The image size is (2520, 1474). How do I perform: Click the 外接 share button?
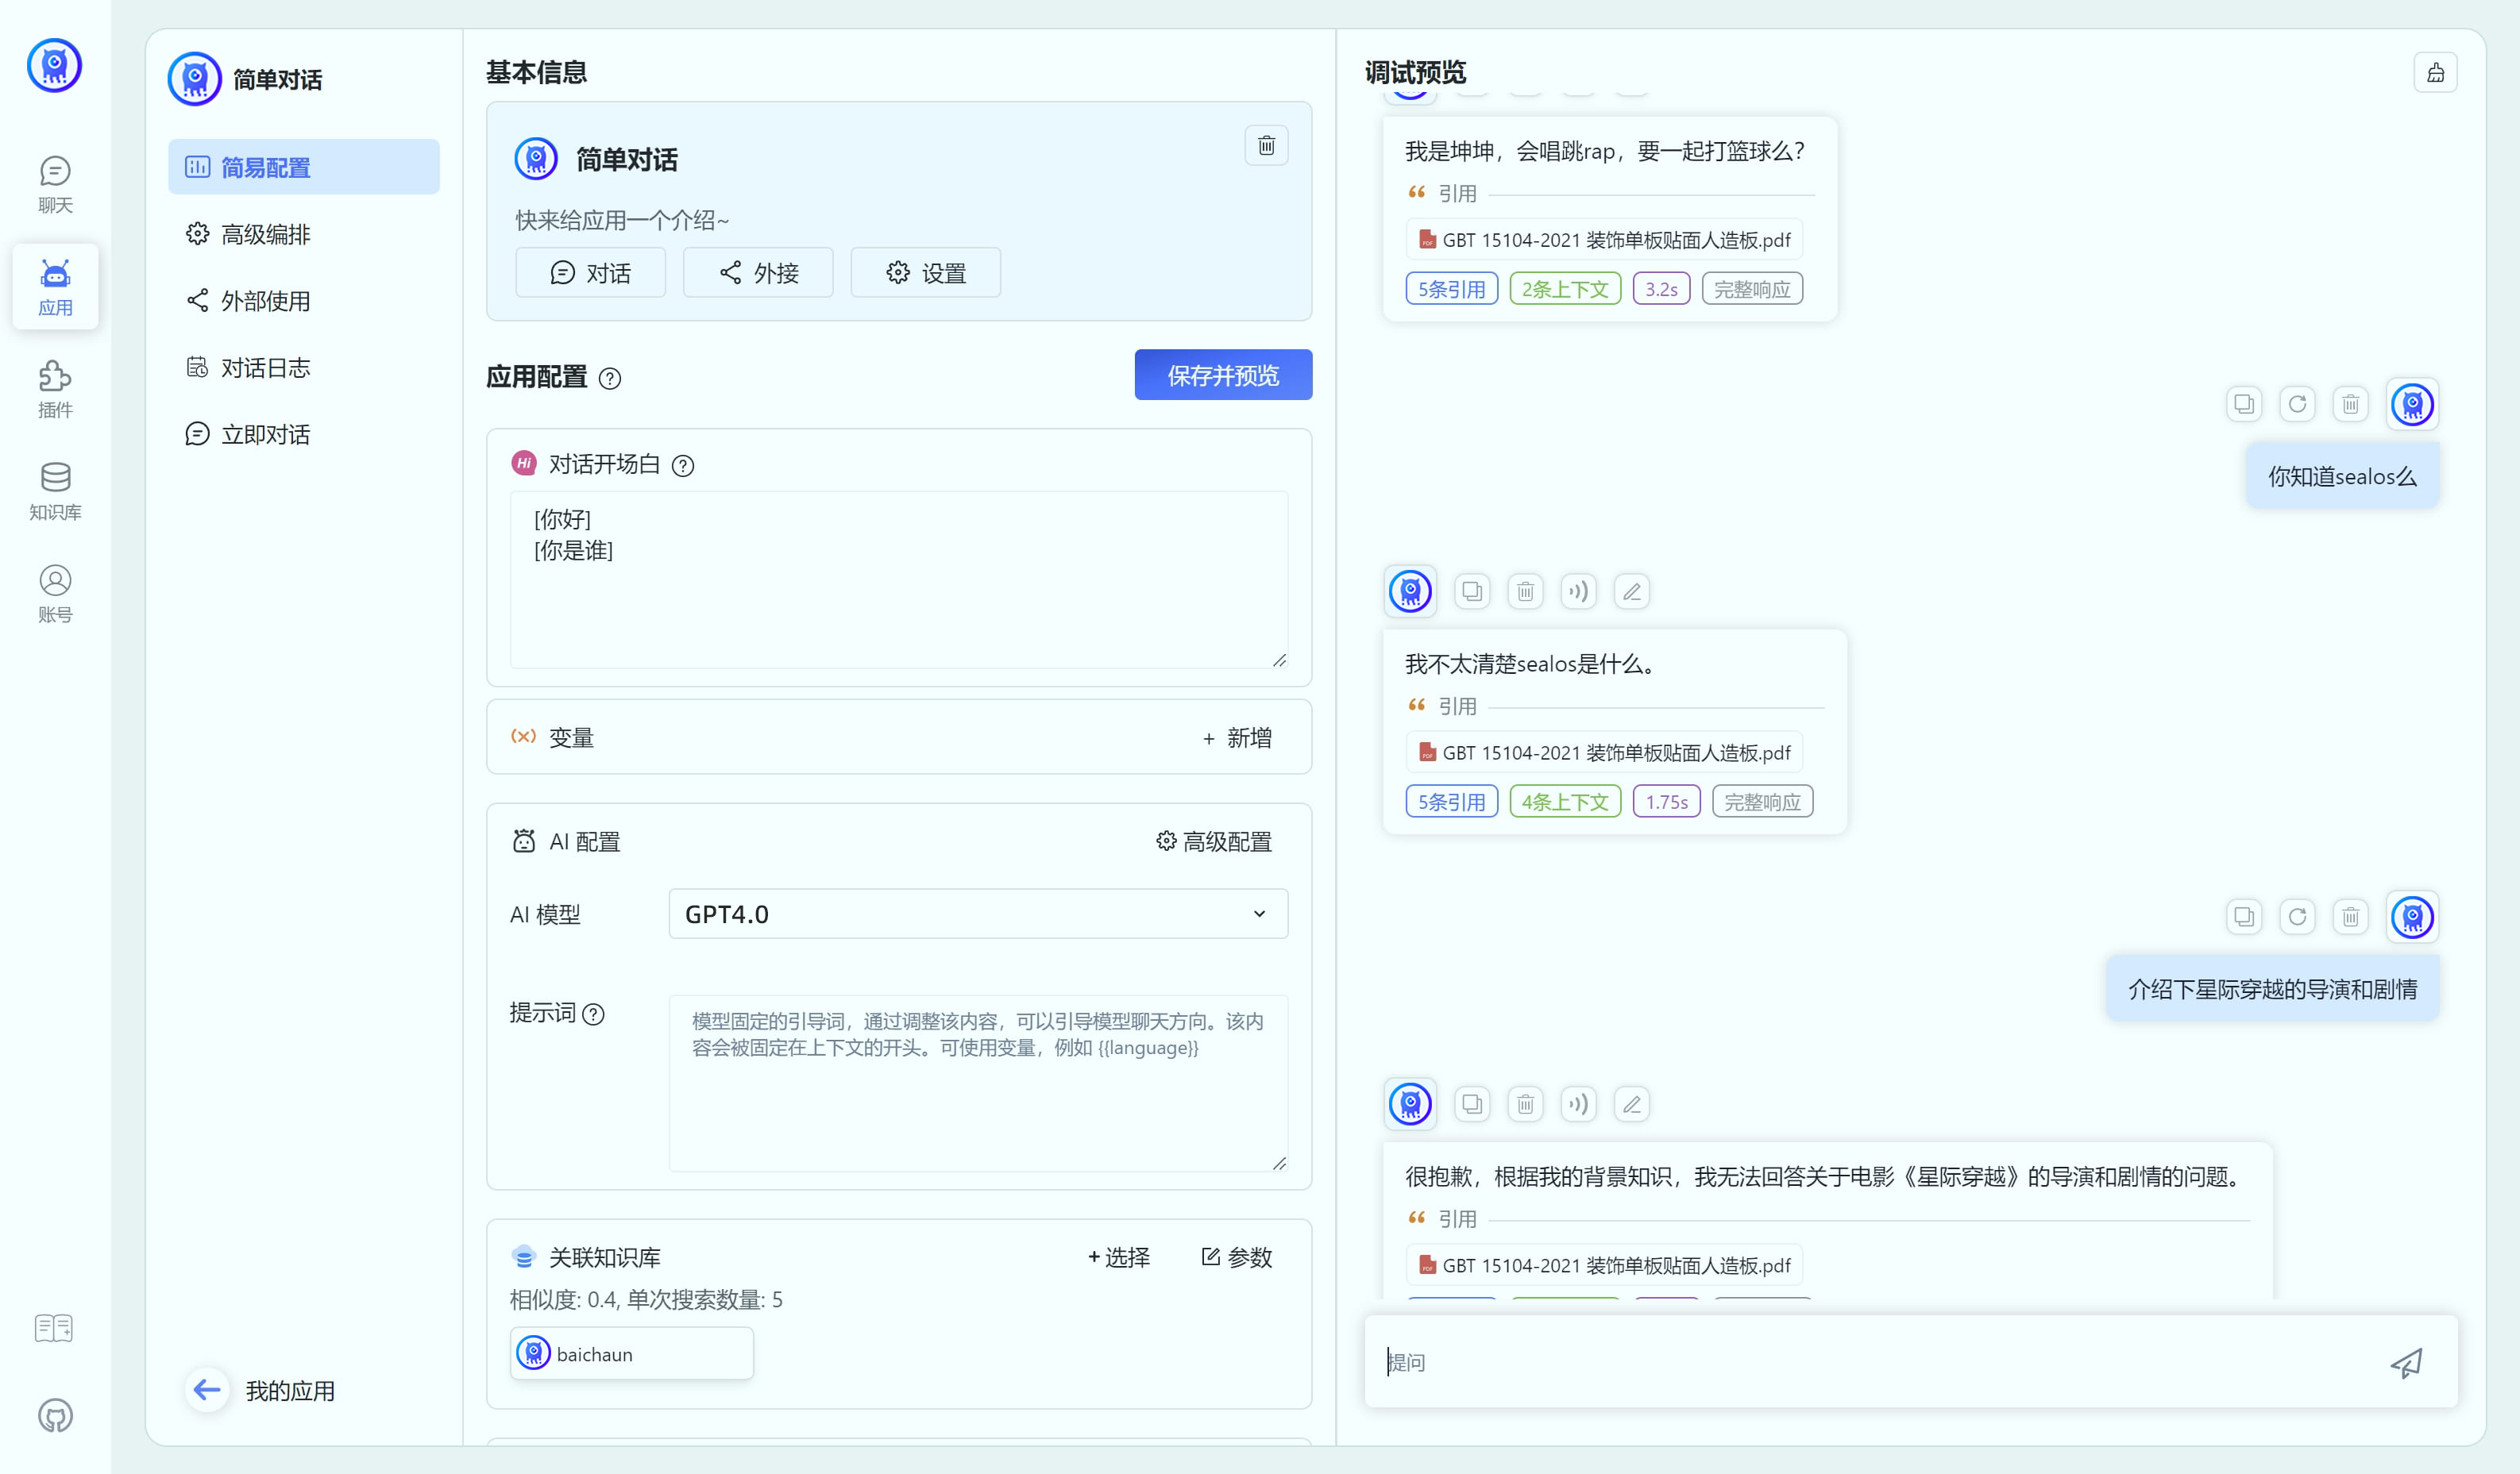click(x=758, y=273)
